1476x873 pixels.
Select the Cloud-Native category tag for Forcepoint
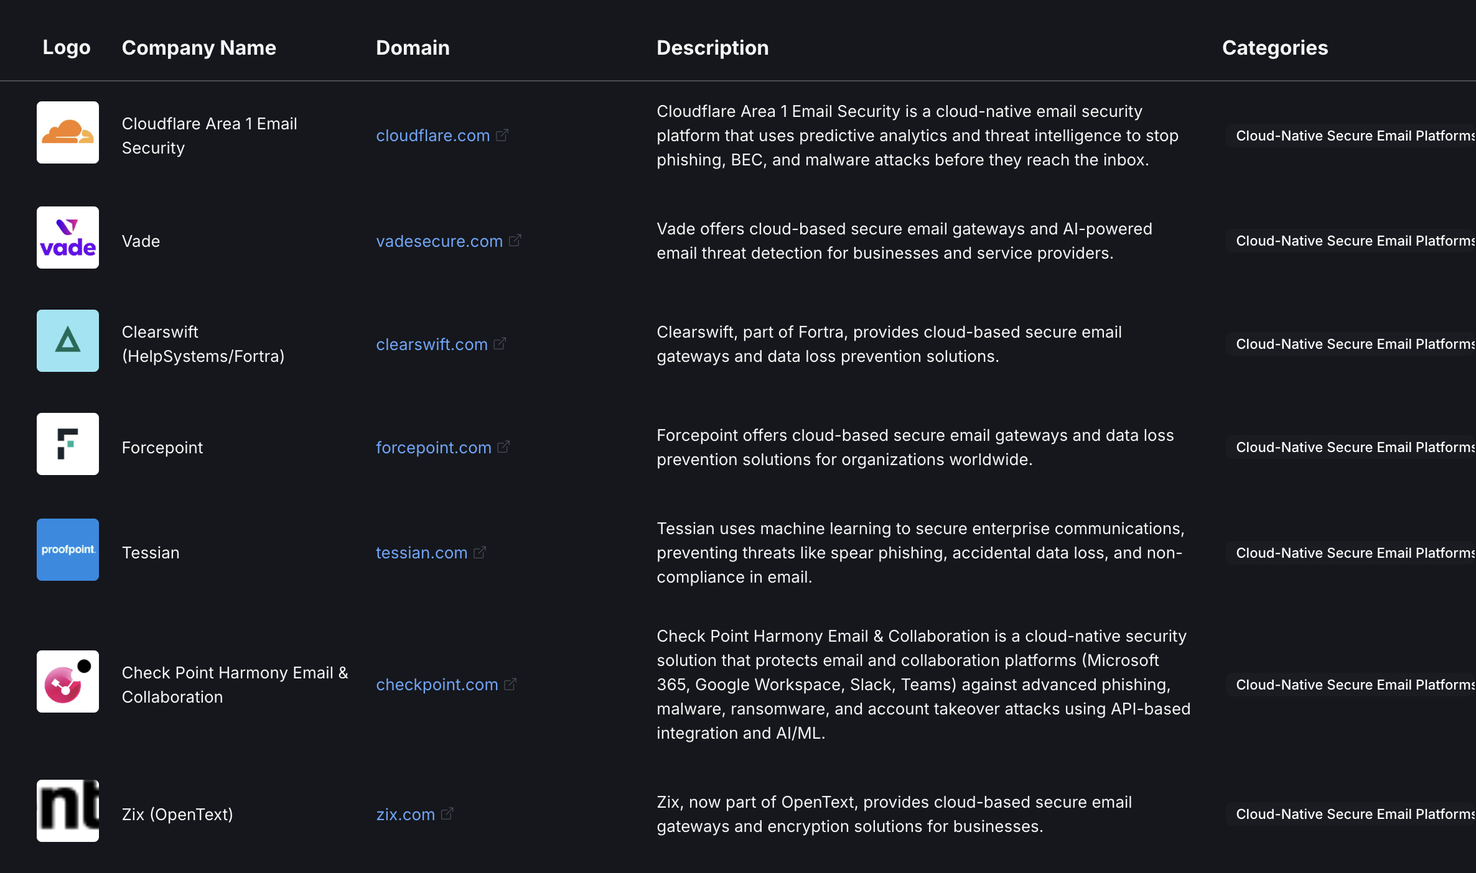pyautogui.click(x=1354, y=447)
